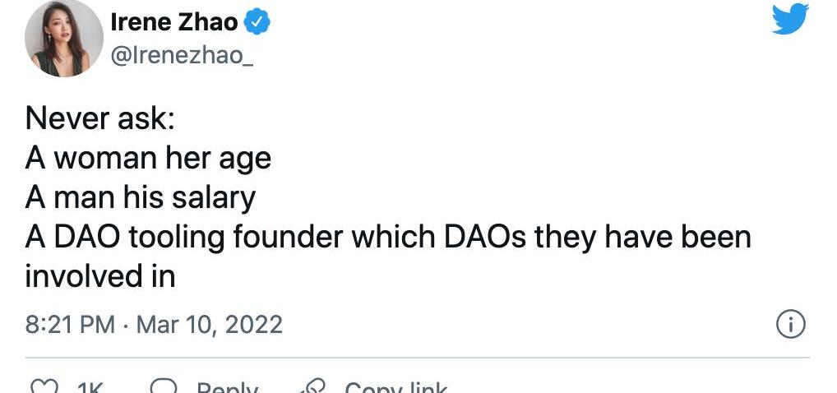Open the tweet info icon
This screenshot has width=837, height=393.
790,325
